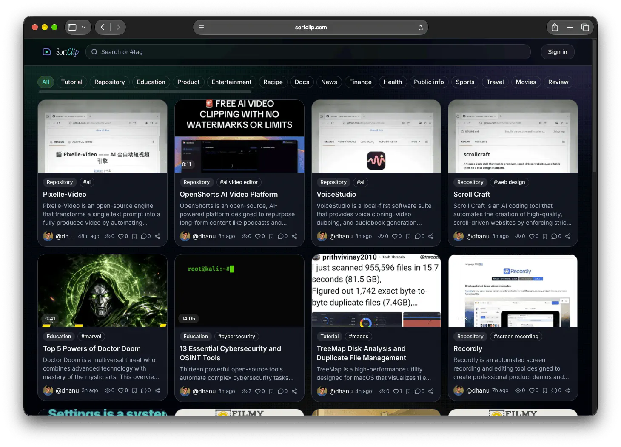This screenshot has width=621, height=447.
Task: Go back with the browser back arrow
Action: 103,27
